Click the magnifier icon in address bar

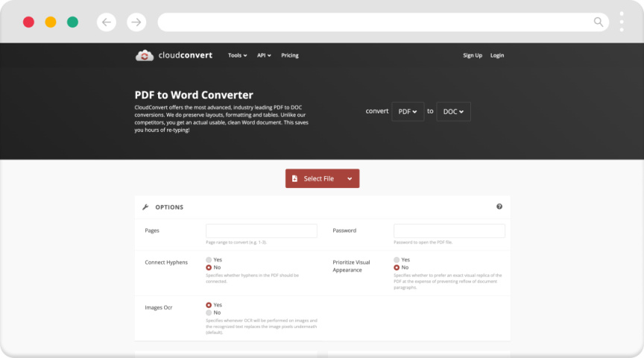coord(599,22)
